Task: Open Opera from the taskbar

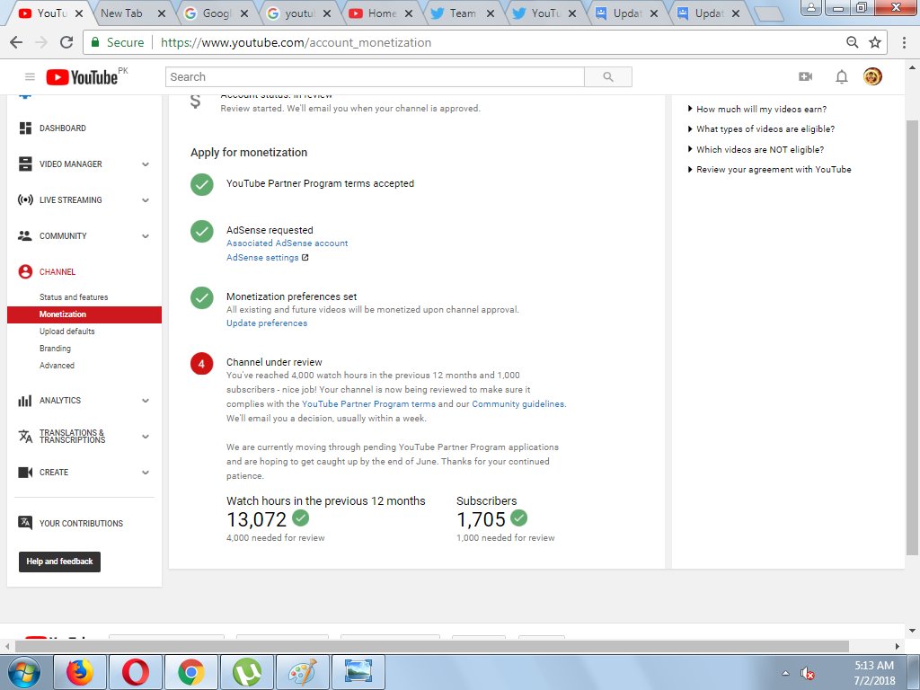Action: (136, 672)
